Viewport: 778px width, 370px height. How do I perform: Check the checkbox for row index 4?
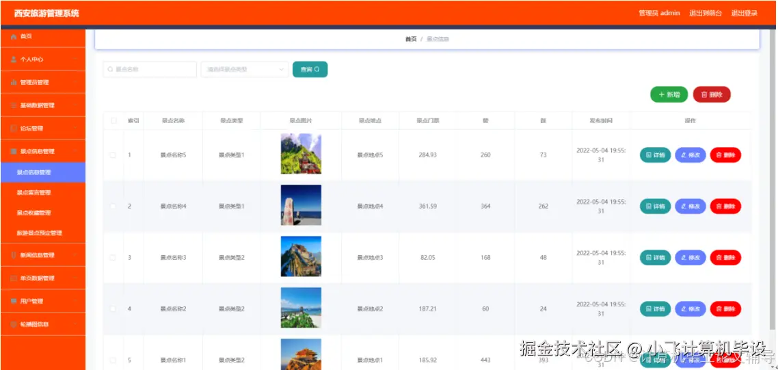[x=113, y=309]
